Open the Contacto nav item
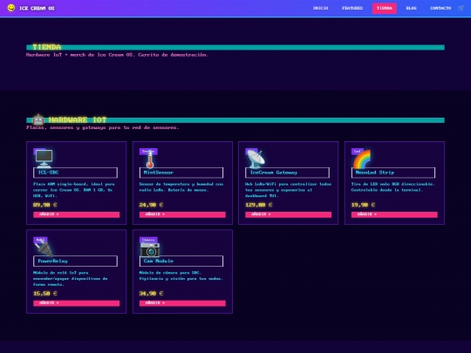This screenshot has height=353, width=471. pyautogui.click(x=440, y=8)
